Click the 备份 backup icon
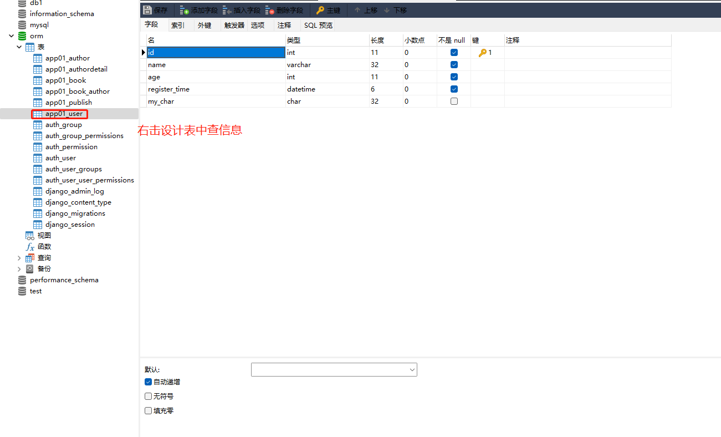The height and width of the screenshot is (437, 721). coord(30,269)
